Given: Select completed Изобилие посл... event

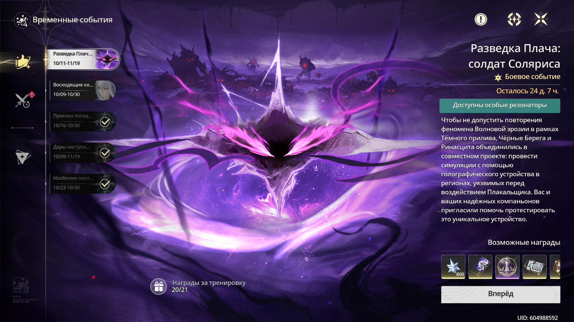Looking at the screenshot, I should point(82,183).
